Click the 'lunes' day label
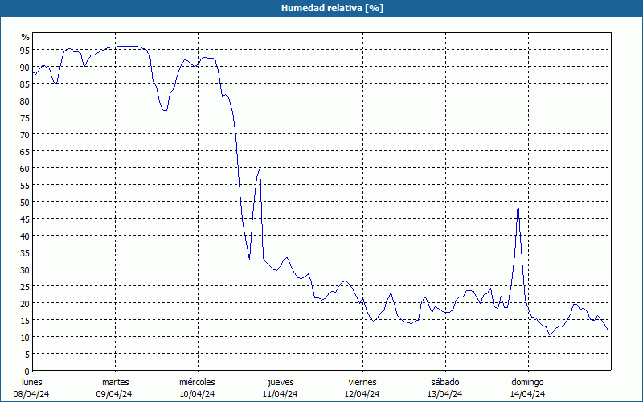The width and height of the screenshot is (643, 402). pos(32,382)
